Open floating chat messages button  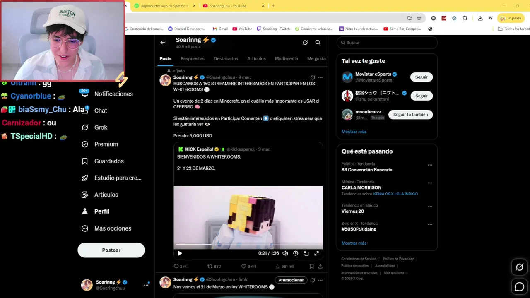[519, 286]
